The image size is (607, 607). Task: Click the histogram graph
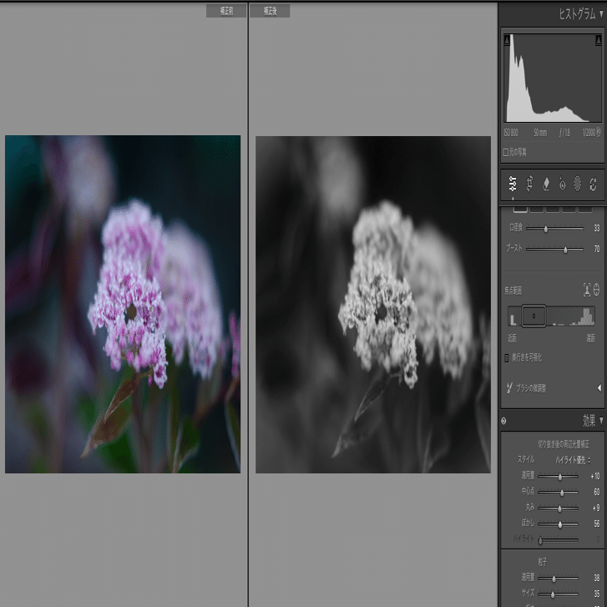coord(553,78)
